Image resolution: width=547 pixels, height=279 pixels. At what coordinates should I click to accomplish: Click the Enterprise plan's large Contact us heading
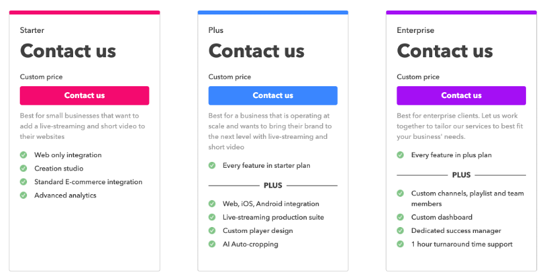click(445, 51)
